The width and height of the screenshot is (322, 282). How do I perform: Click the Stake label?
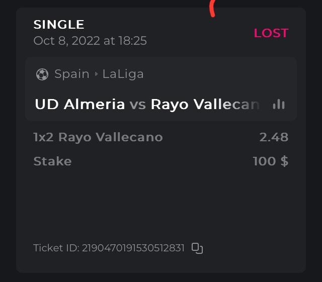(52, 161)
